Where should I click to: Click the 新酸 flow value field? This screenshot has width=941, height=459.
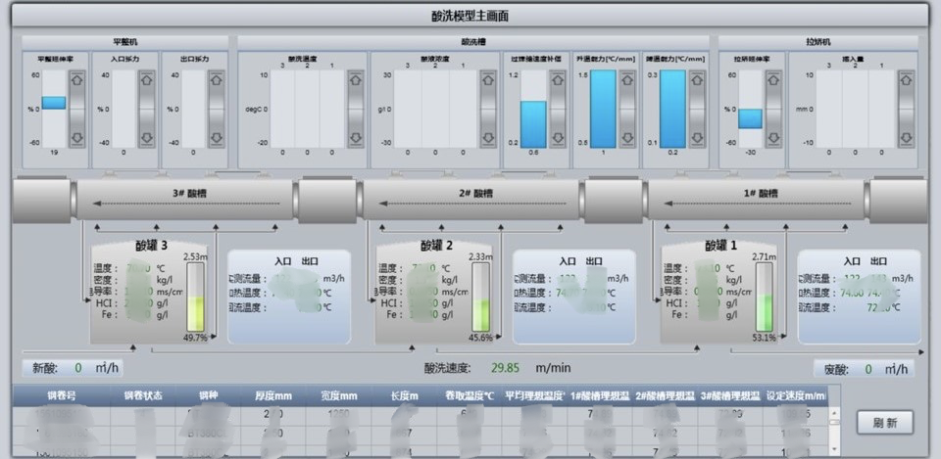pyautogui.click(x=78, y=369)
